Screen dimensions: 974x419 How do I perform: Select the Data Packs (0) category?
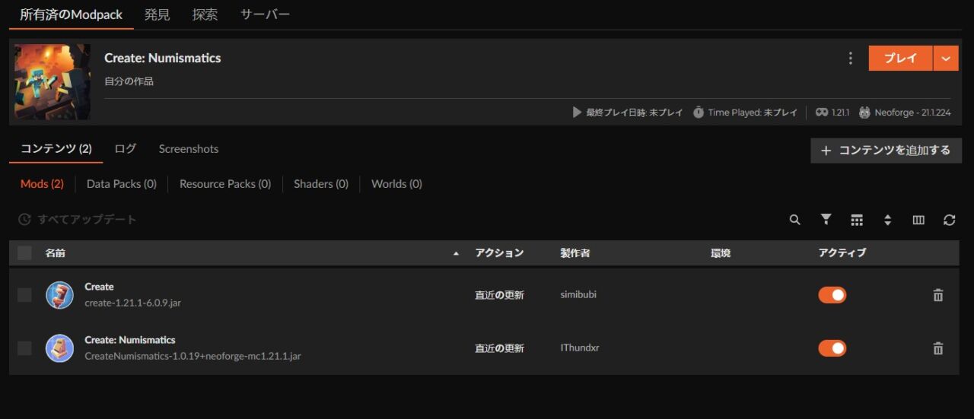click(122, 184)
